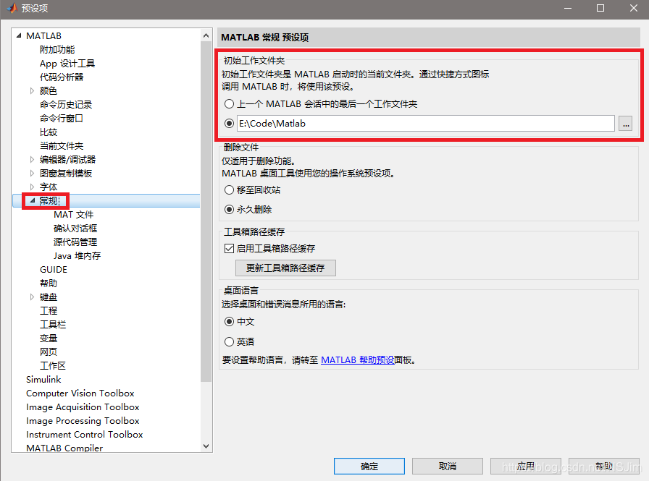Select 代码分析器 tree item
The height and width of the screenshot is (481, 649).
62,77
